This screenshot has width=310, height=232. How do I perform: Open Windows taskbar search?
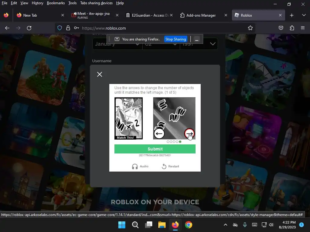click(135, 225)
